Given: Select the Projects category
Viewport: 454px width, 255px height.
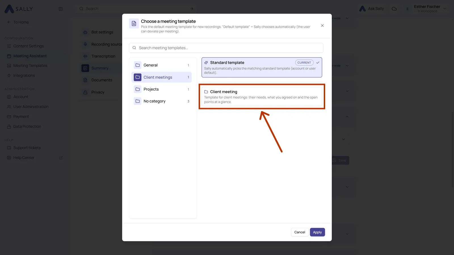Looking at the screenshot, I should [x=162, y=89].
